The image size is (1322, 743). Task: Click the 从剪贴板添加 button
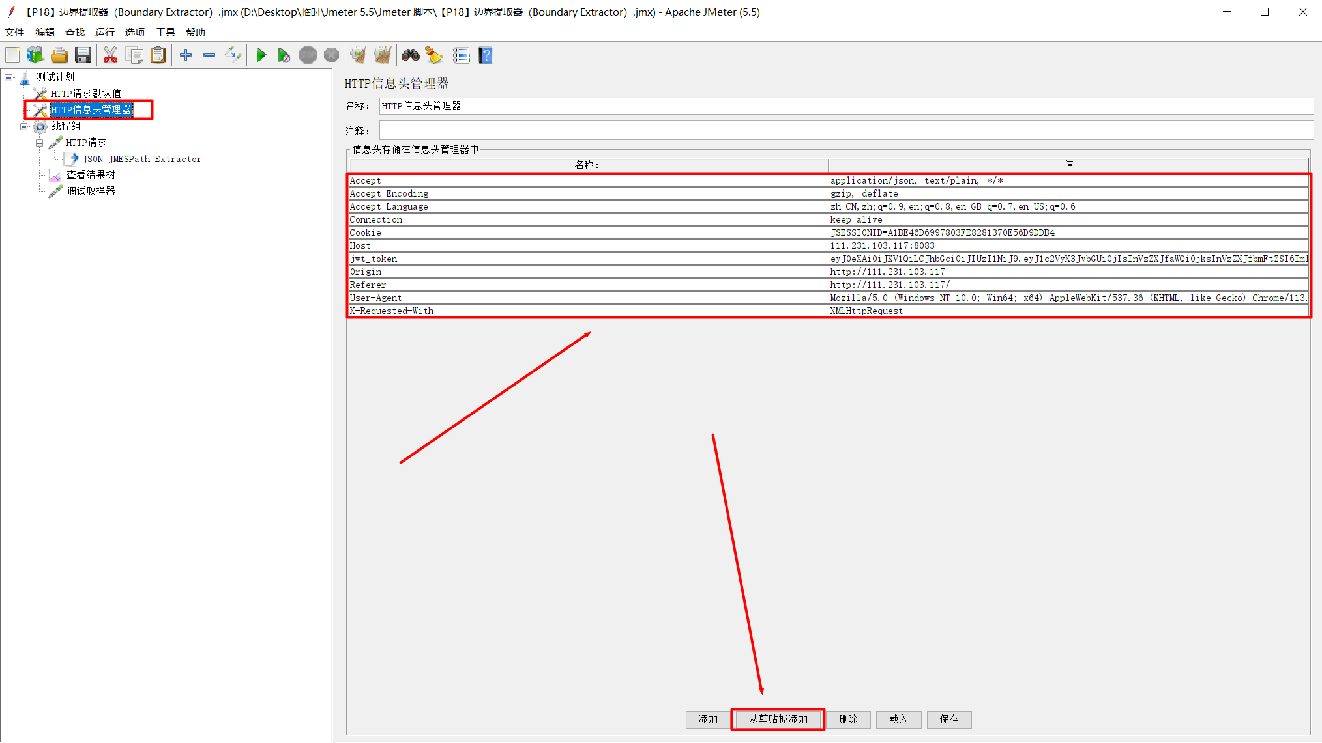pyautogui.click(x=778, y=719)
